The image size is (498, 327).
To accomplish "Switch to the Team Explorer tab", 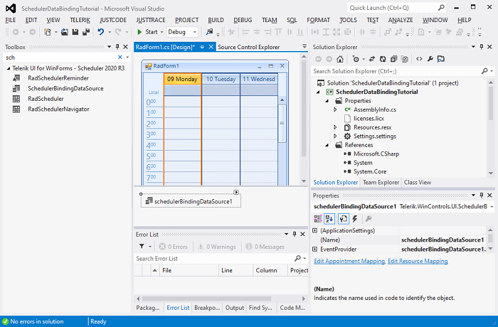I will 381,183.
